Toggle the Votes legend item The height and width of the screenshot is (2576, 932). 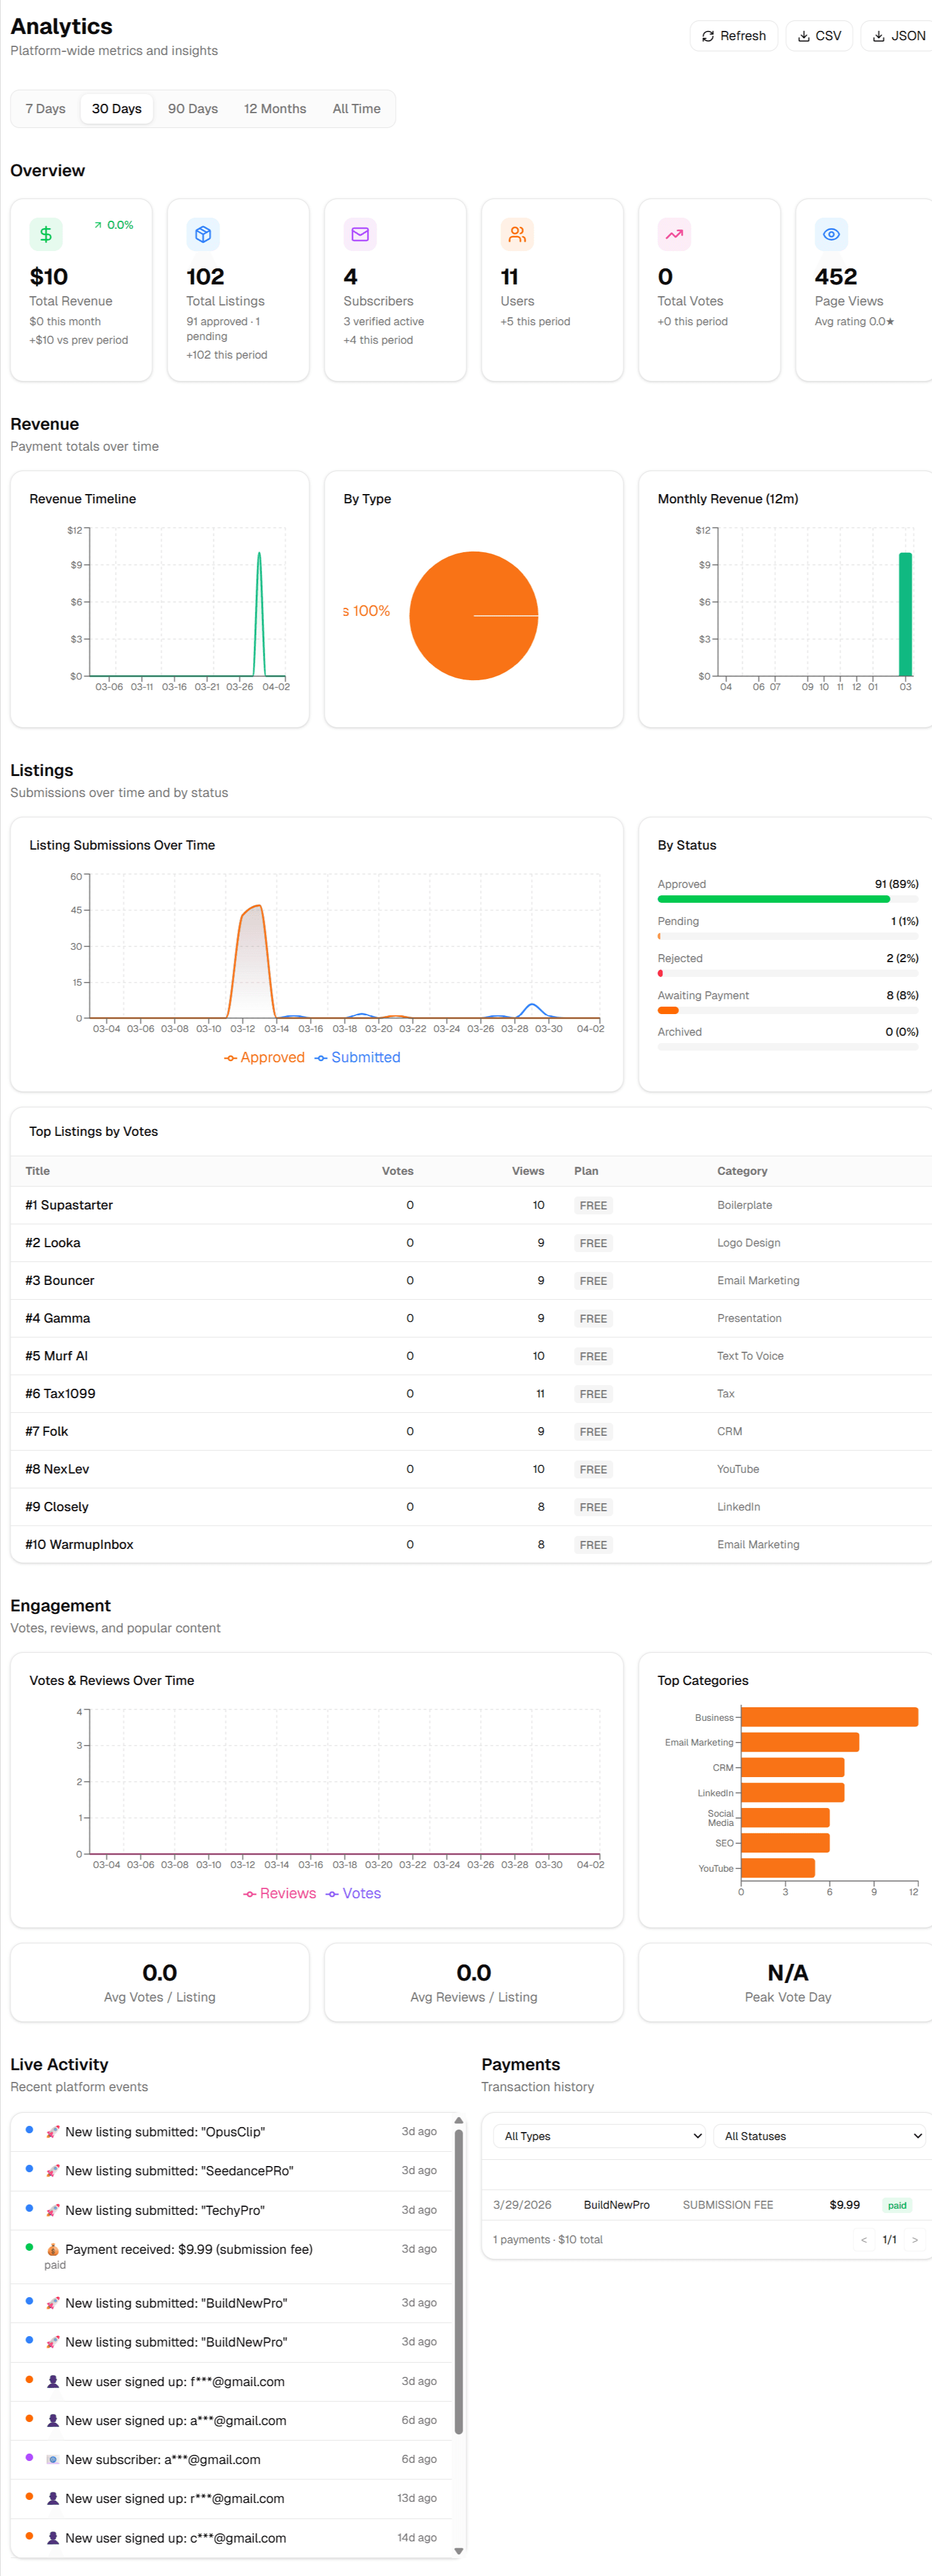pyautogui.click(x=353, y=1893)
